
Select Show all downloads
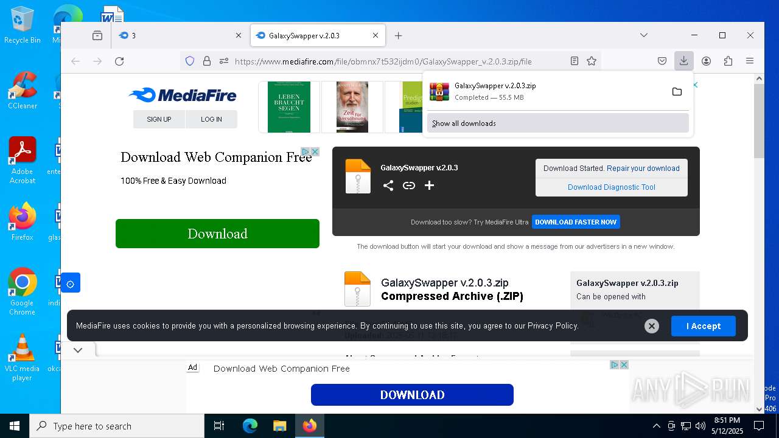[557, 123]
